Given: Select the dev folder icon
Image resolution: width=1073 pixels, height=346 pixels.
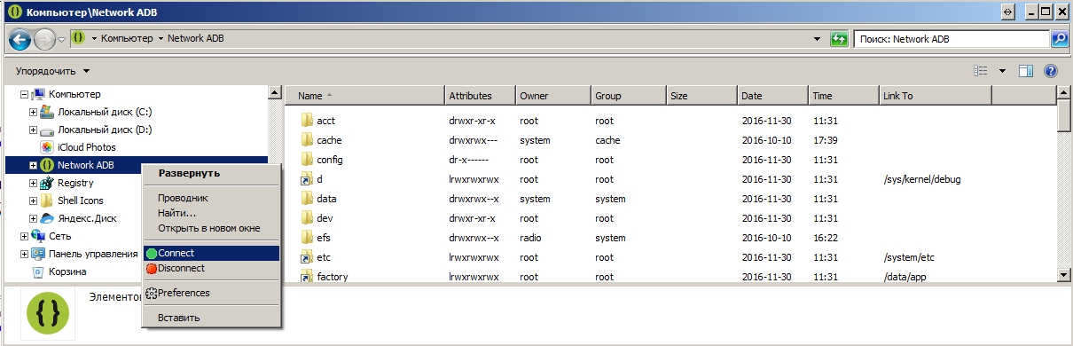Looking at the screenshot, I should pyautogui.click(x=307, y=218).
